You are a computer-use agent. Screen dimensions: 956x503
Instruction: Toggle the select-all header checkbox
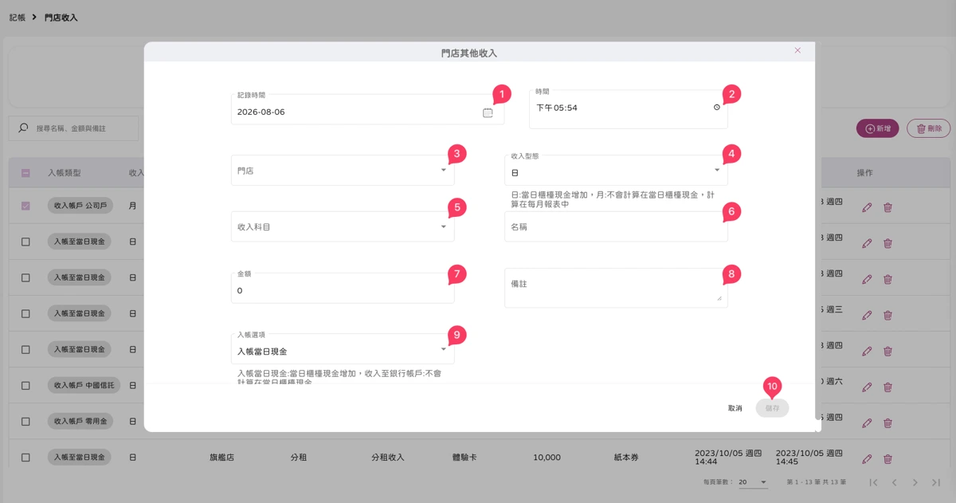tap(25, 173)
